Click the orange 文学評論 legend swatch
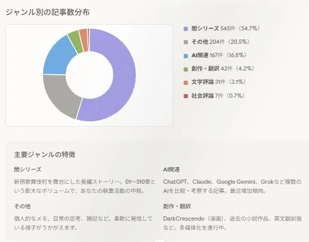 pos(186,83)
